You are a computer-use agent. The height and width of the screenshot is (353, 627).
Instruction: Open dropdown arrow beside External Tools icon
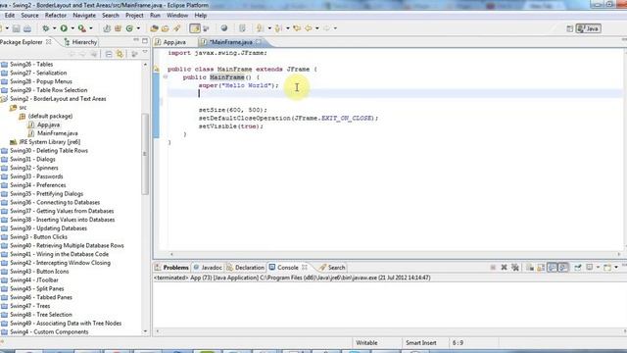click(x=91, y=28)
